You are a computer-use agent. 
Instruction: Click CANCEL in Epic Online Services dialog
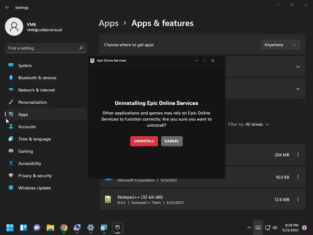coord(172,141)
